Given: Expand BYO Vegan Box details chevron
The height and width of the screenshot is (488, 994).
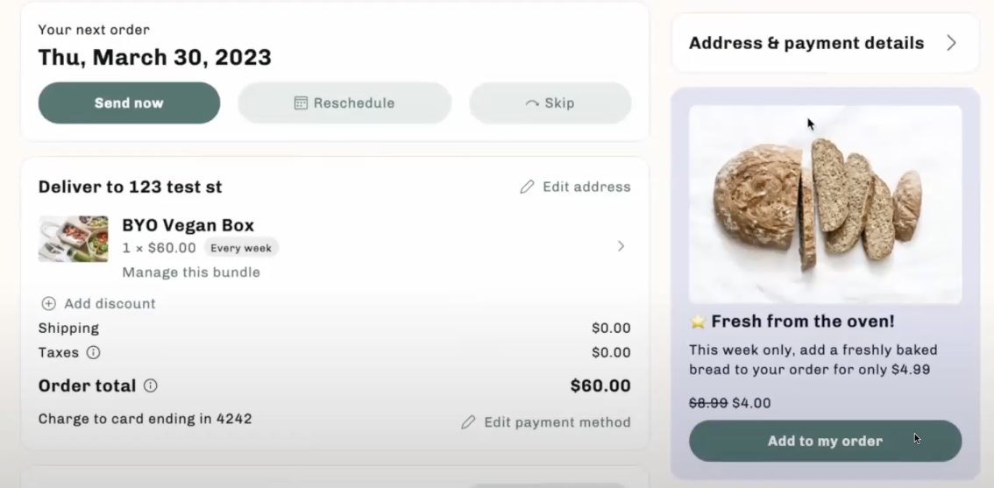Looking at the screenshot, I should pos(621,246).
